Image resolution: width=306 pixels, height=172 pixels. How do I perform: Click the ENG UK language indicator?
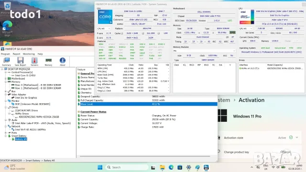coord(266,167)
